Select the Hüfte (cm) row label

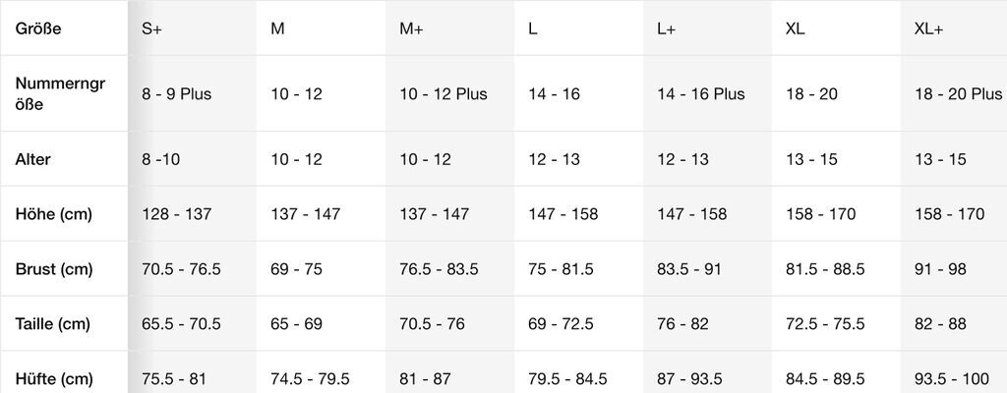tap(54, 378)
